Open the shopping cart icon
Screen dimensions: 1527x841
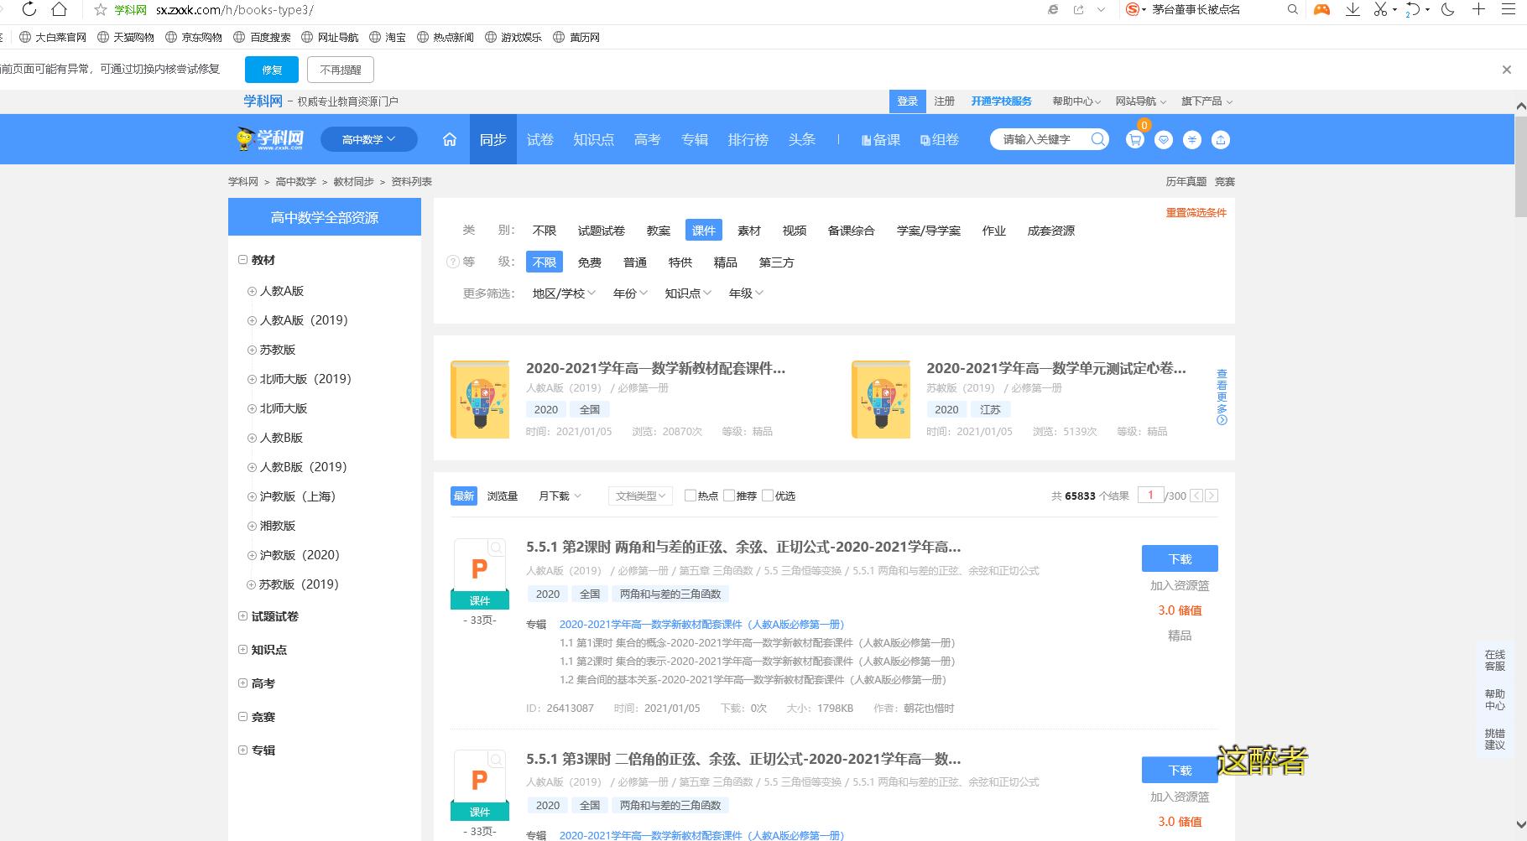click(1134, 140)
